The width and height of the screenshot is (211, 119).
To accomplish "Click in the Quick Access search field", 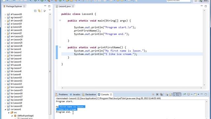I will click(179, 1).
